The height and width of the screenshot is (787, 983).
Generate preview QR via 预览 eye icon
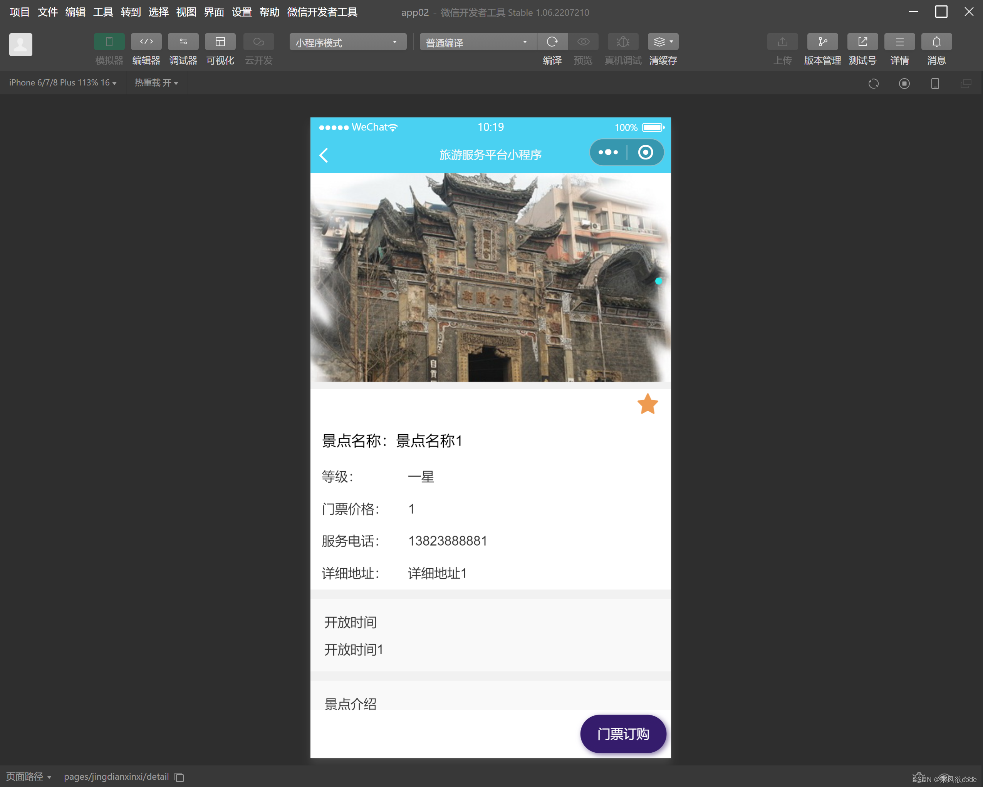click(x=583, y=42)
